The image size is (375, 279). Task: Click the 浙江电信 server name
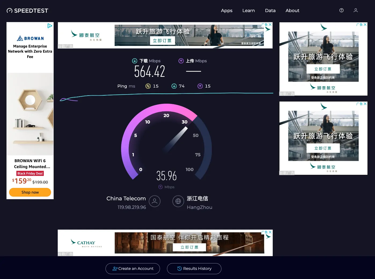[x=197, y=198]
